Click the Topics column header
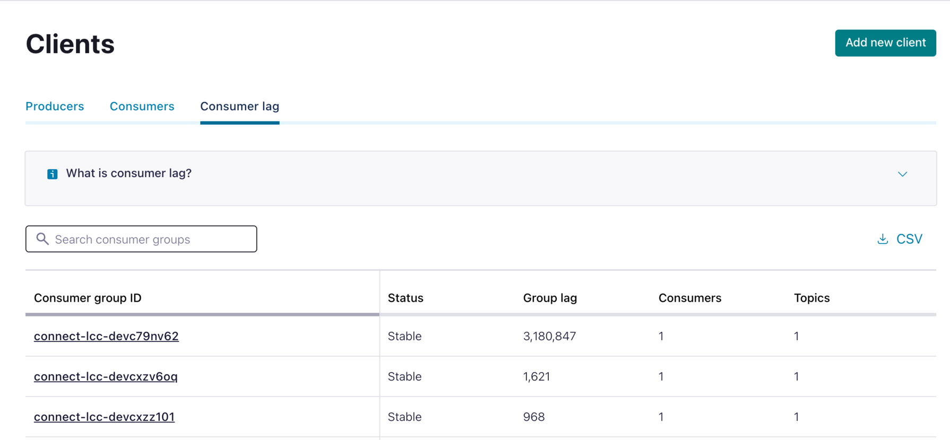The width and height of the screenshot is (950, 440). (x=811, y=298)
